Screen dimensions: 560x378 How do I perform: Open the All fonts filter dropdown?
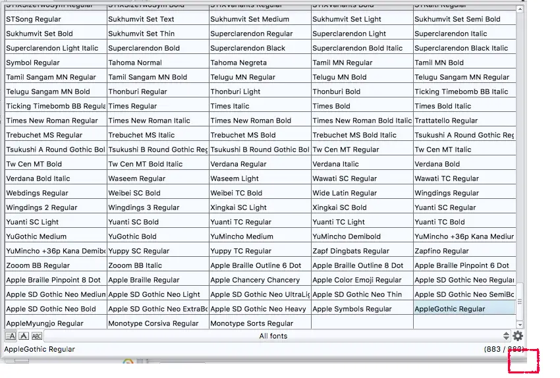pos(277,336)
